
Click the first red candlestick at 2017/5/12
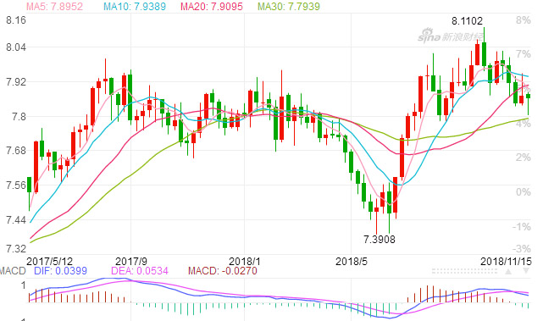[x=36, y=167]
